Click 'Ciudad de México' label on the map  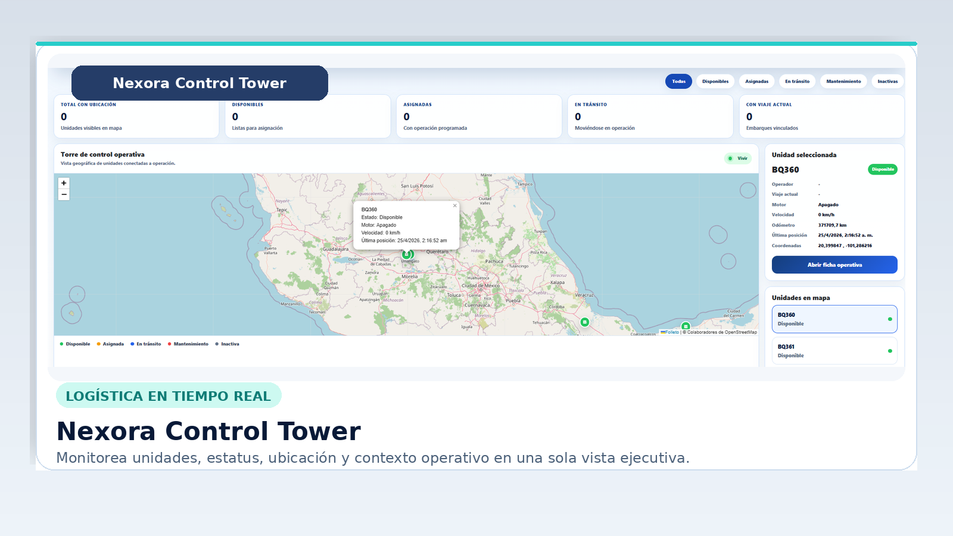[481, 285]
